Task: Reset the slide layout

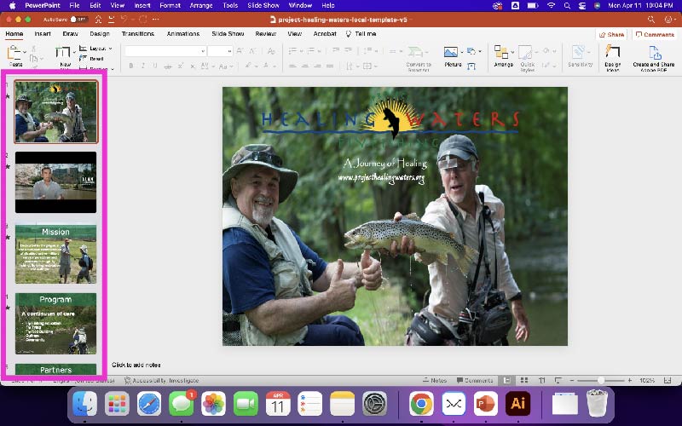Action: pos(91,58)
